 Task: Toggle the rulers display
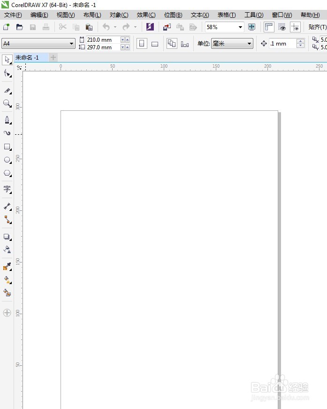pyautogui.click(x=269, y=27)
